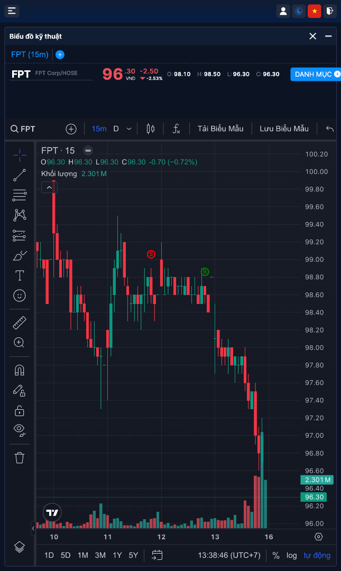Click the DANH MỤC button
341x571 pixels.
316,75
